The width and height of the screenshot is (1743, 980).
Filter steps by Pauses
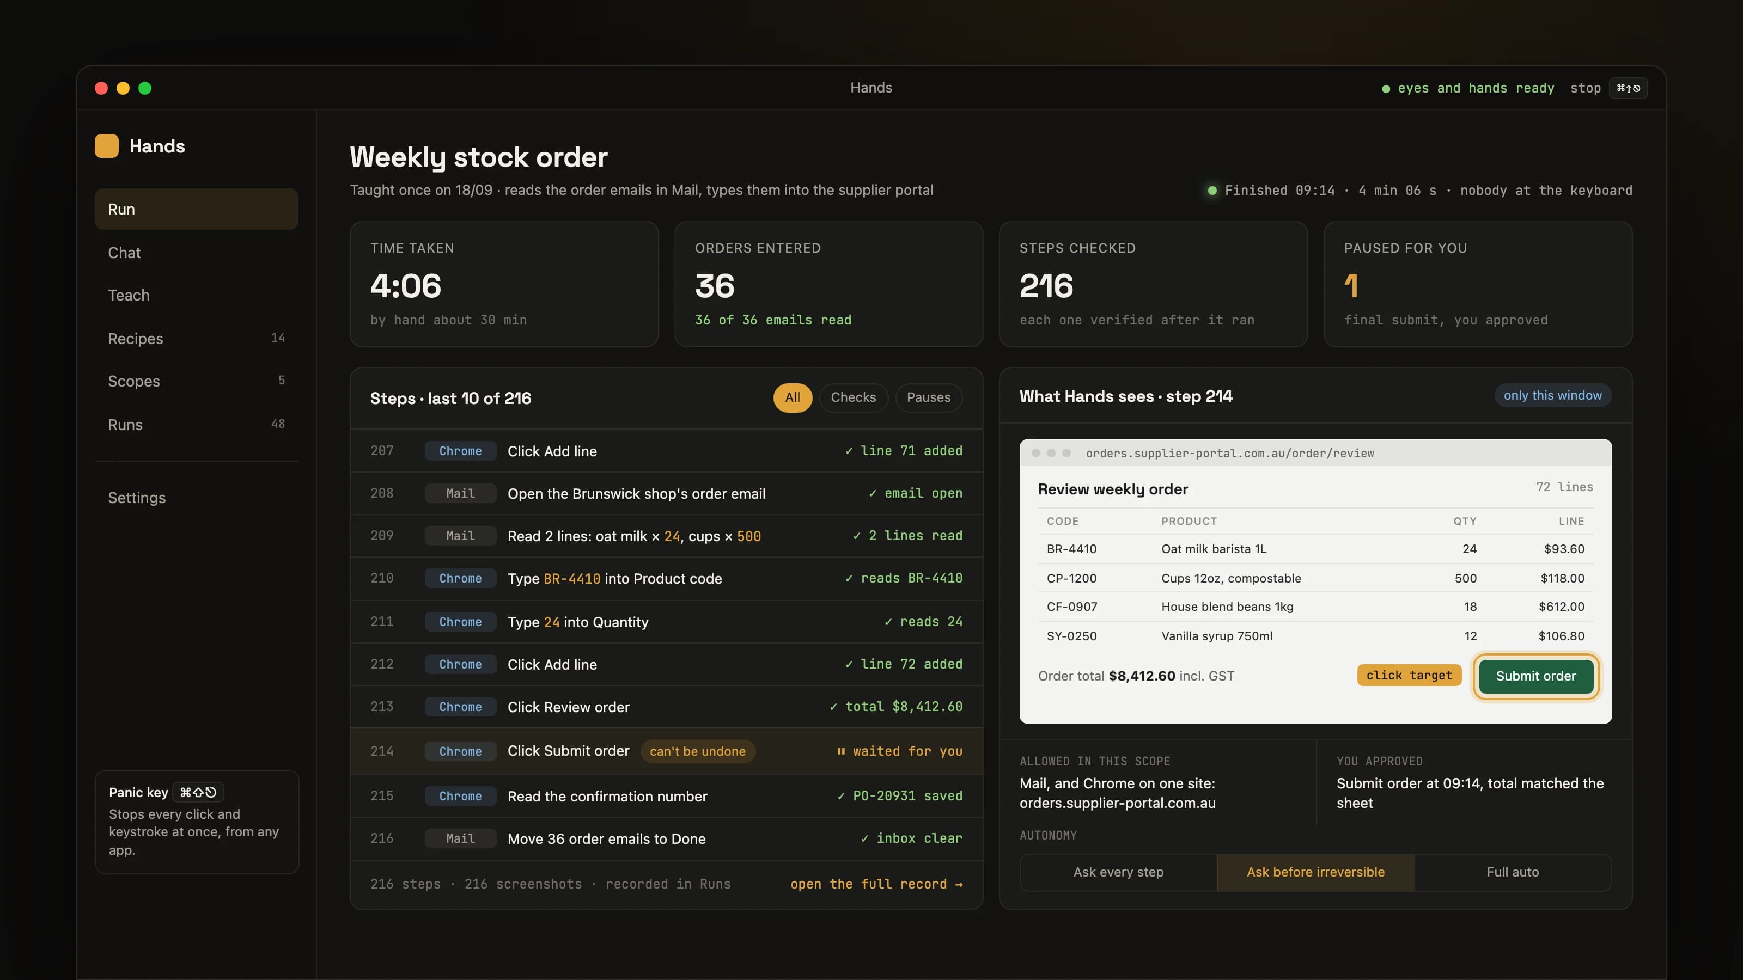(928, 397)
